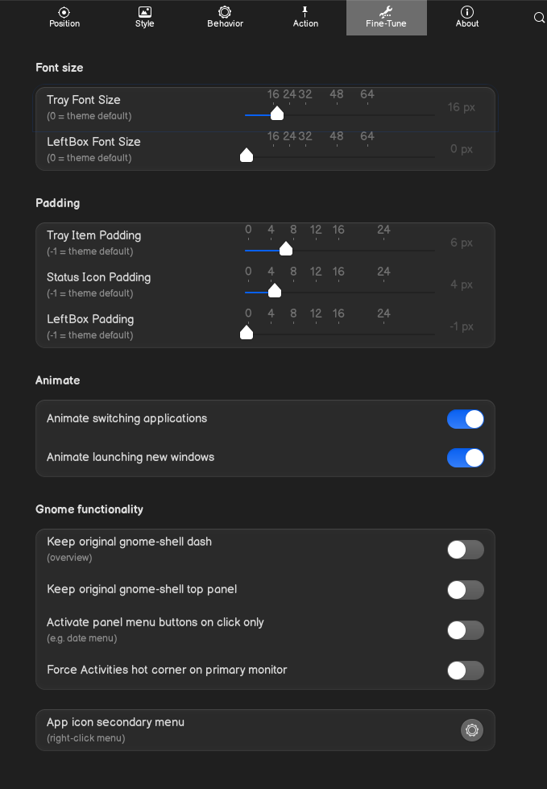
Task: Enable Keep original gnome-shell dash
Action: pyautogui.click(x=466, y=550)
